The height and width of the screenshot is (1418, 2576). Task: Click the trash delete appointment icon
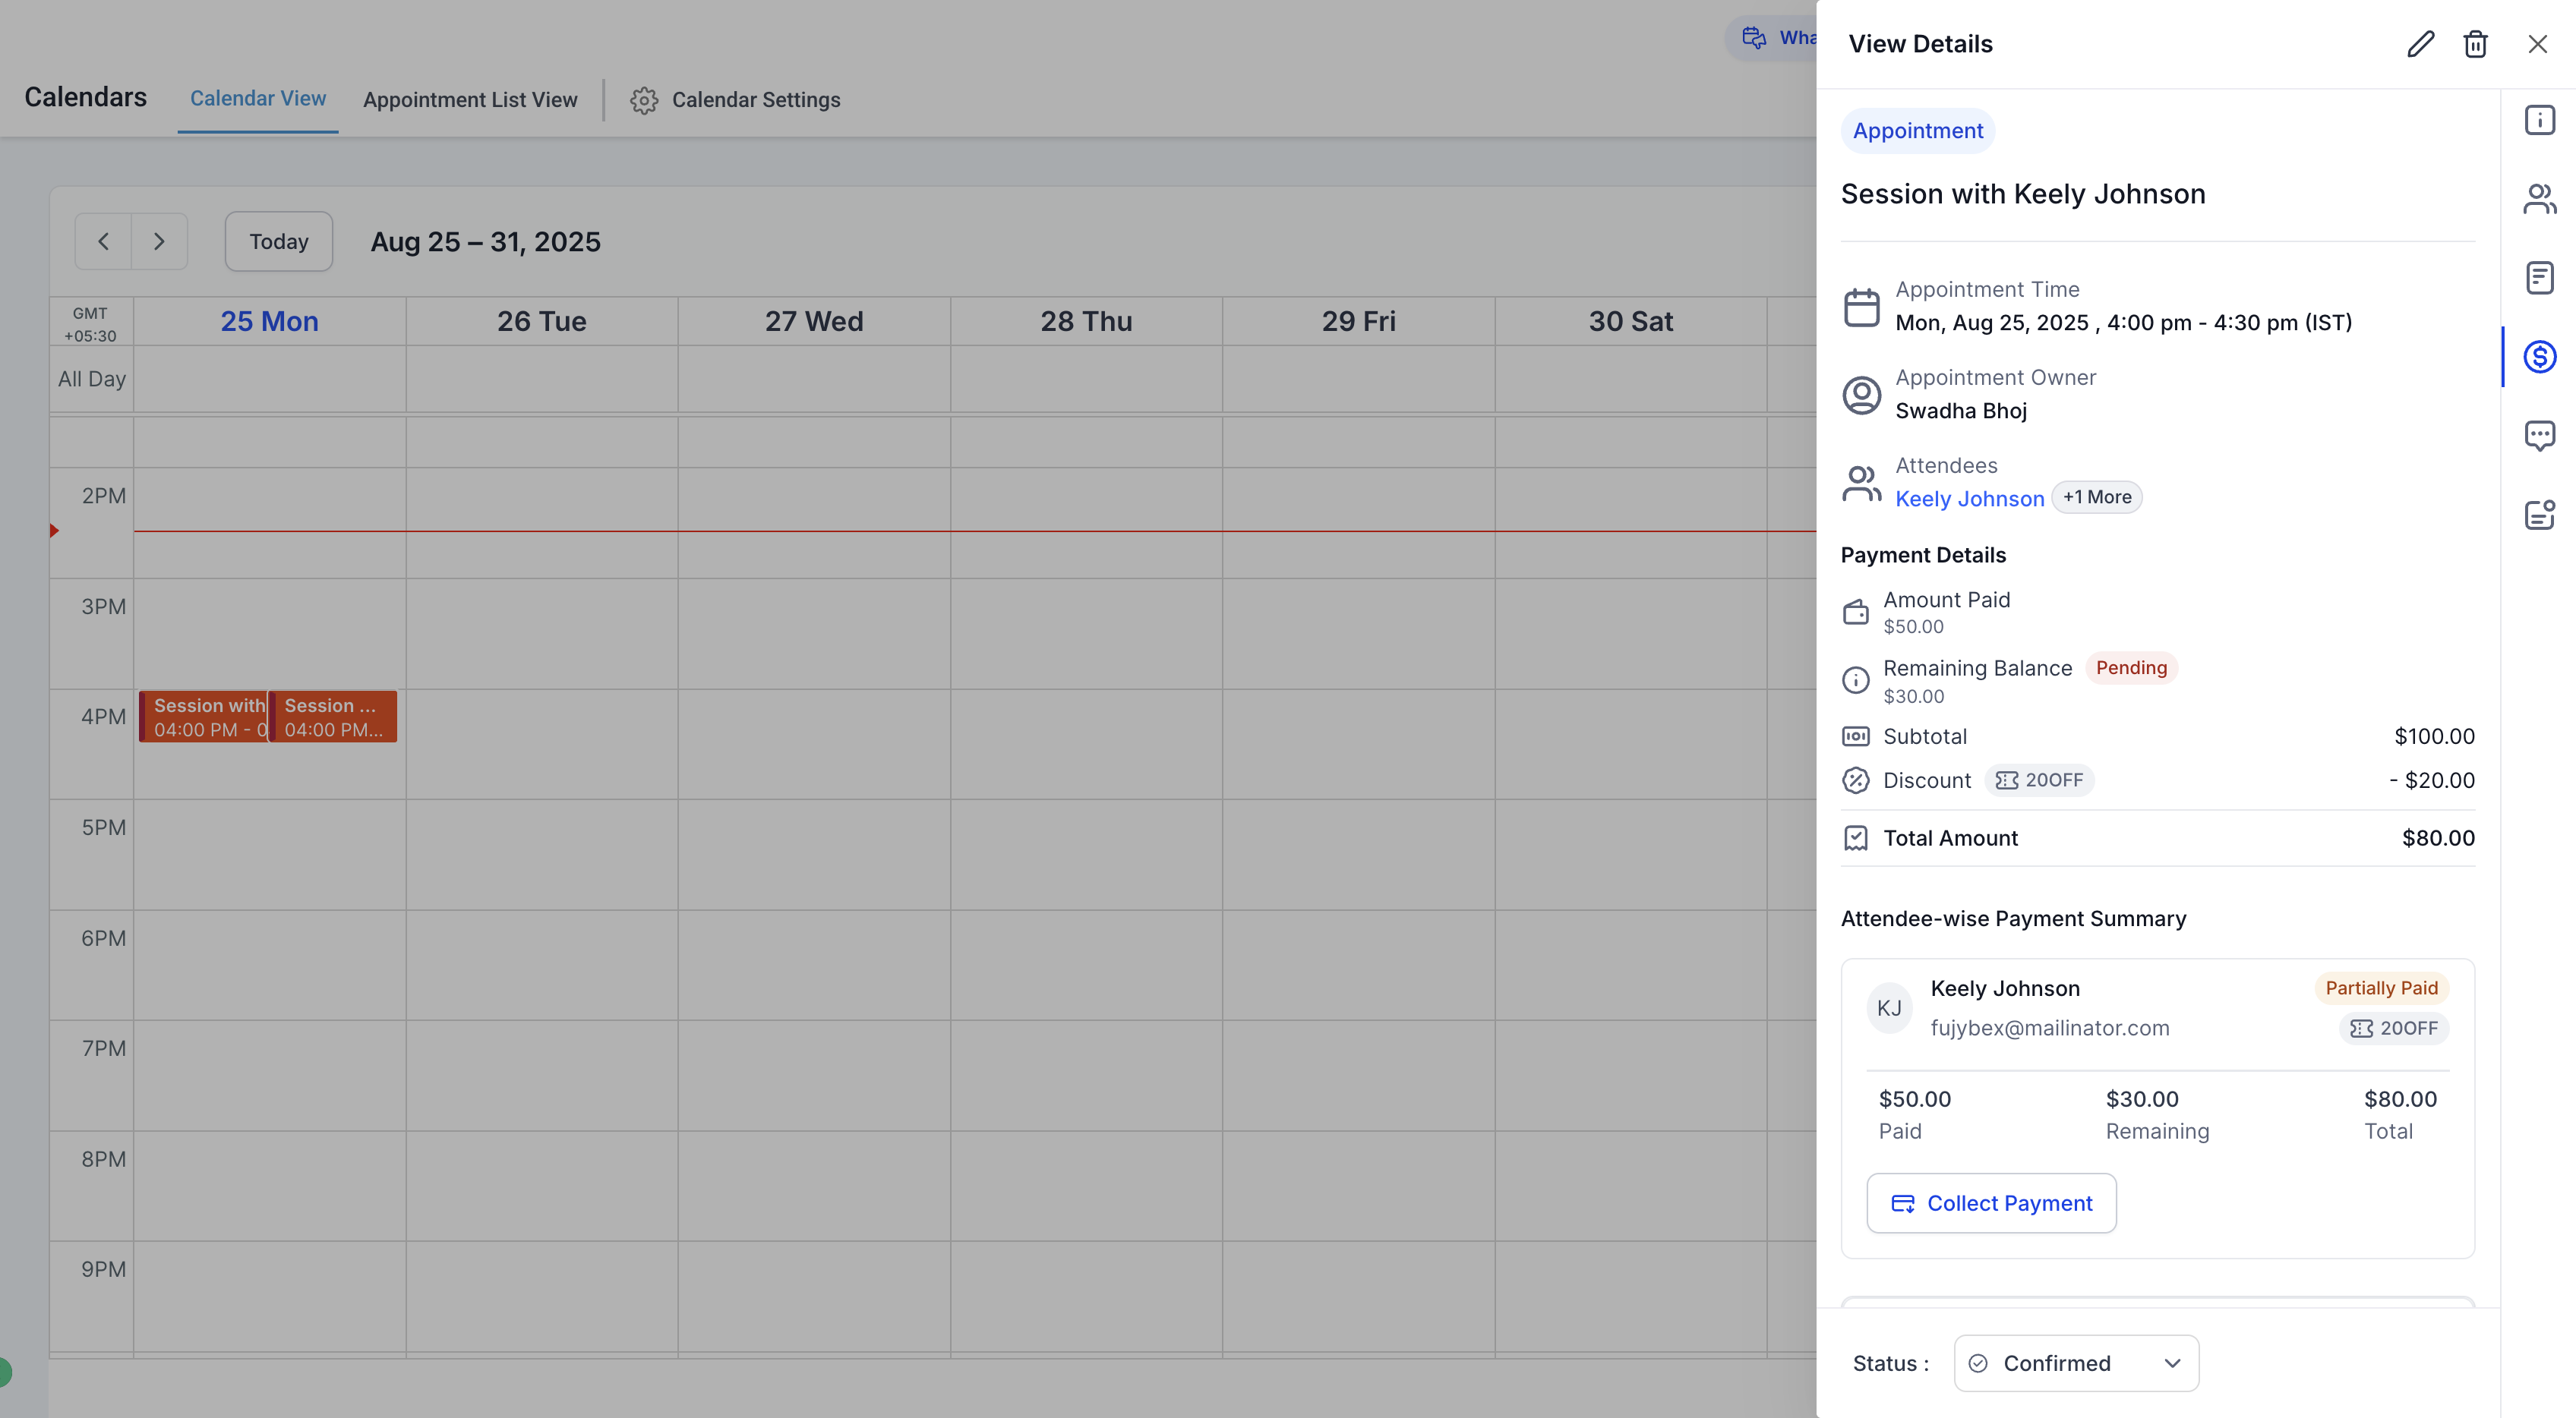tap(2475, 44)
